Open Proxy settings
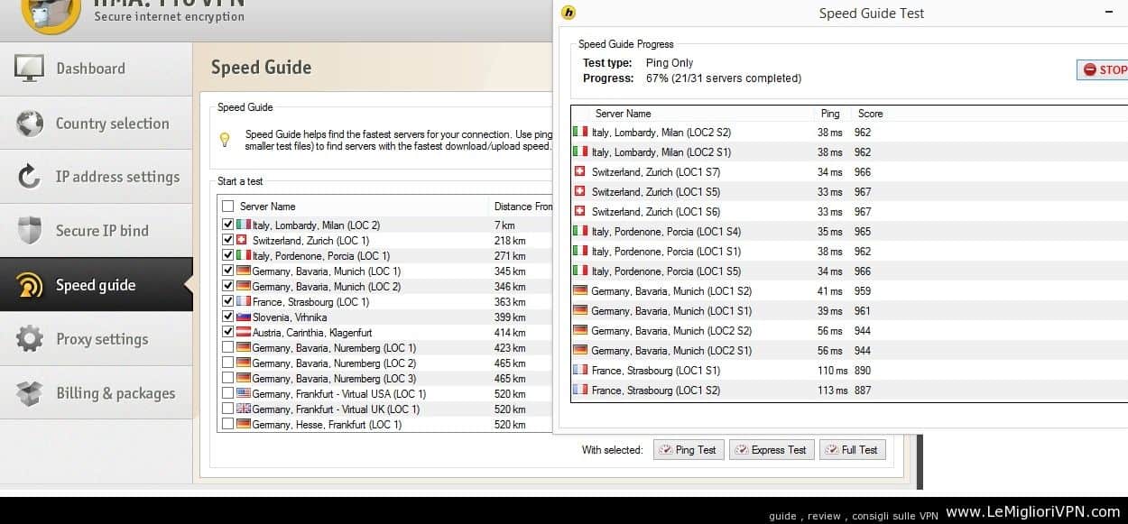The image size is (1128, 524). point(96,339)
